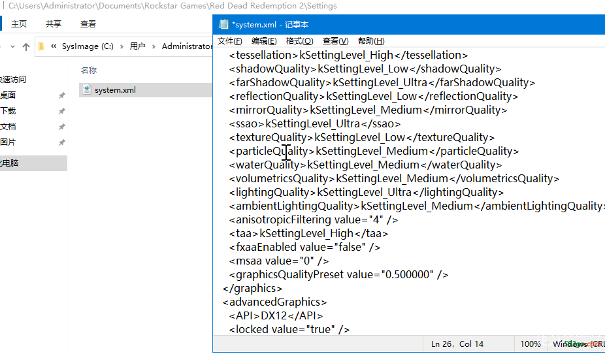The image size is (605, 354).
Task: Place cursor in the textureQuality line
Action: (x=362, y=137)
